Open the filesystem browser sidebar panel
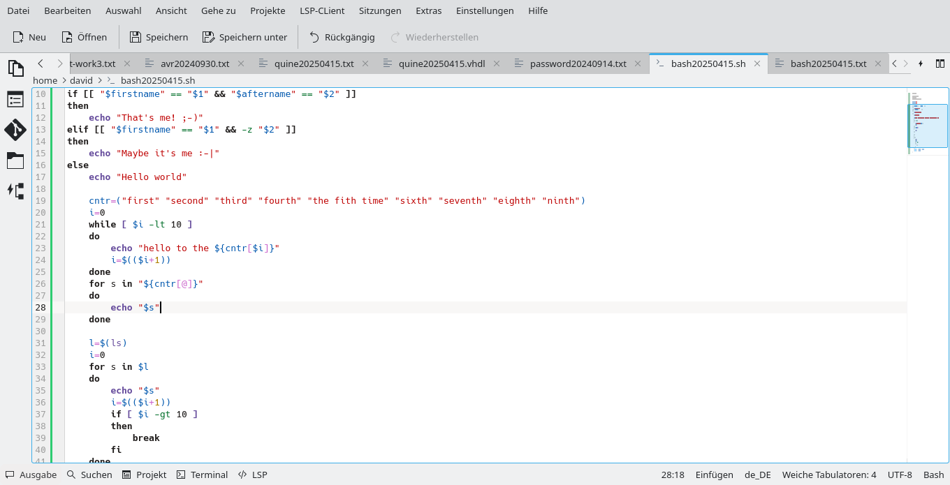 (x=15, y=161)
